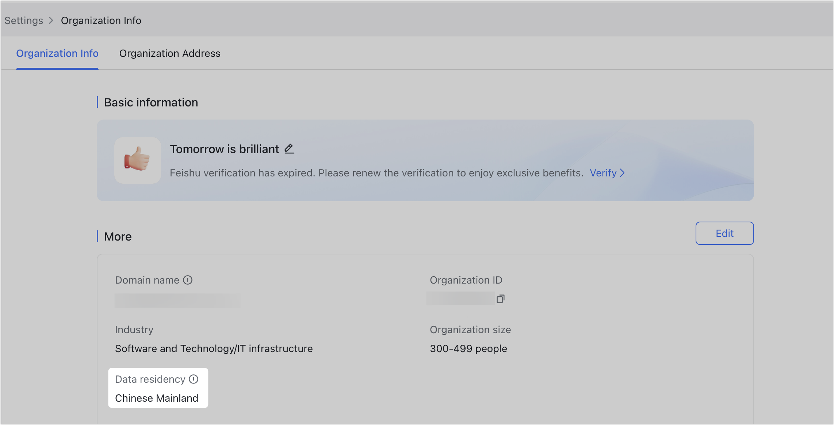Switch to the Organization Address tab

(x=170, y=53)
